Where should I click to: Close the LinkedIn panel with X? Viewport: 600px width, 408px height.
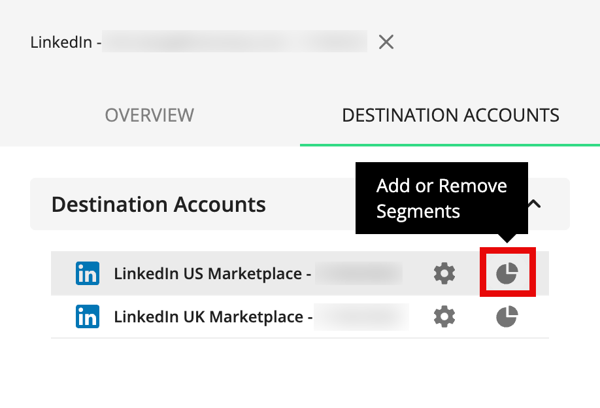pyautogui.click(x=386, y=42)
